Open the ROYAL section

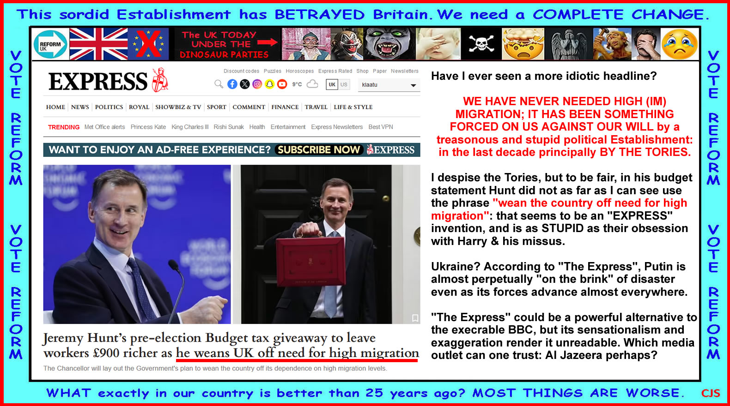139,107
